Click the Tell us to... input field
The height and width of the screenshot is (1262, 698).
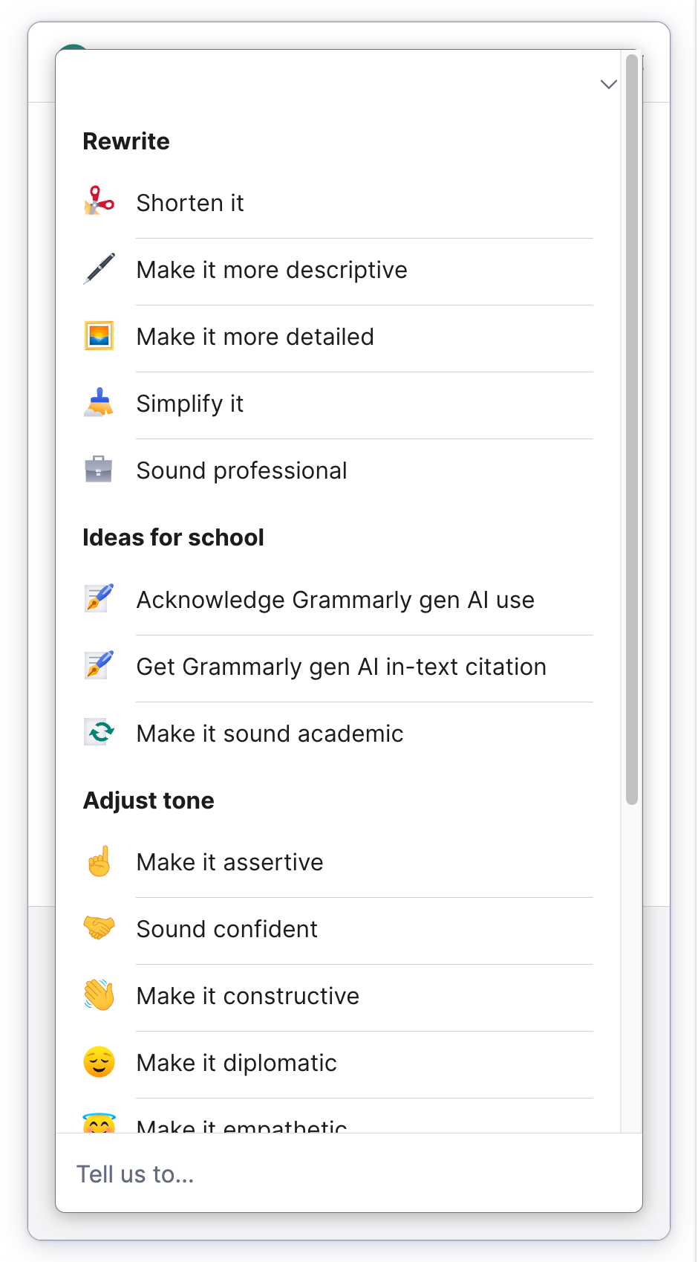[x=348, y=1174]
